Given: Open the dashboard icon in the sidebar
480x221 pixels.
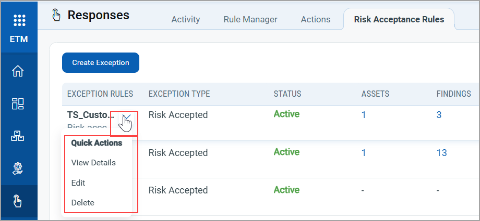Looking at the screenshot, I should 18,104.
